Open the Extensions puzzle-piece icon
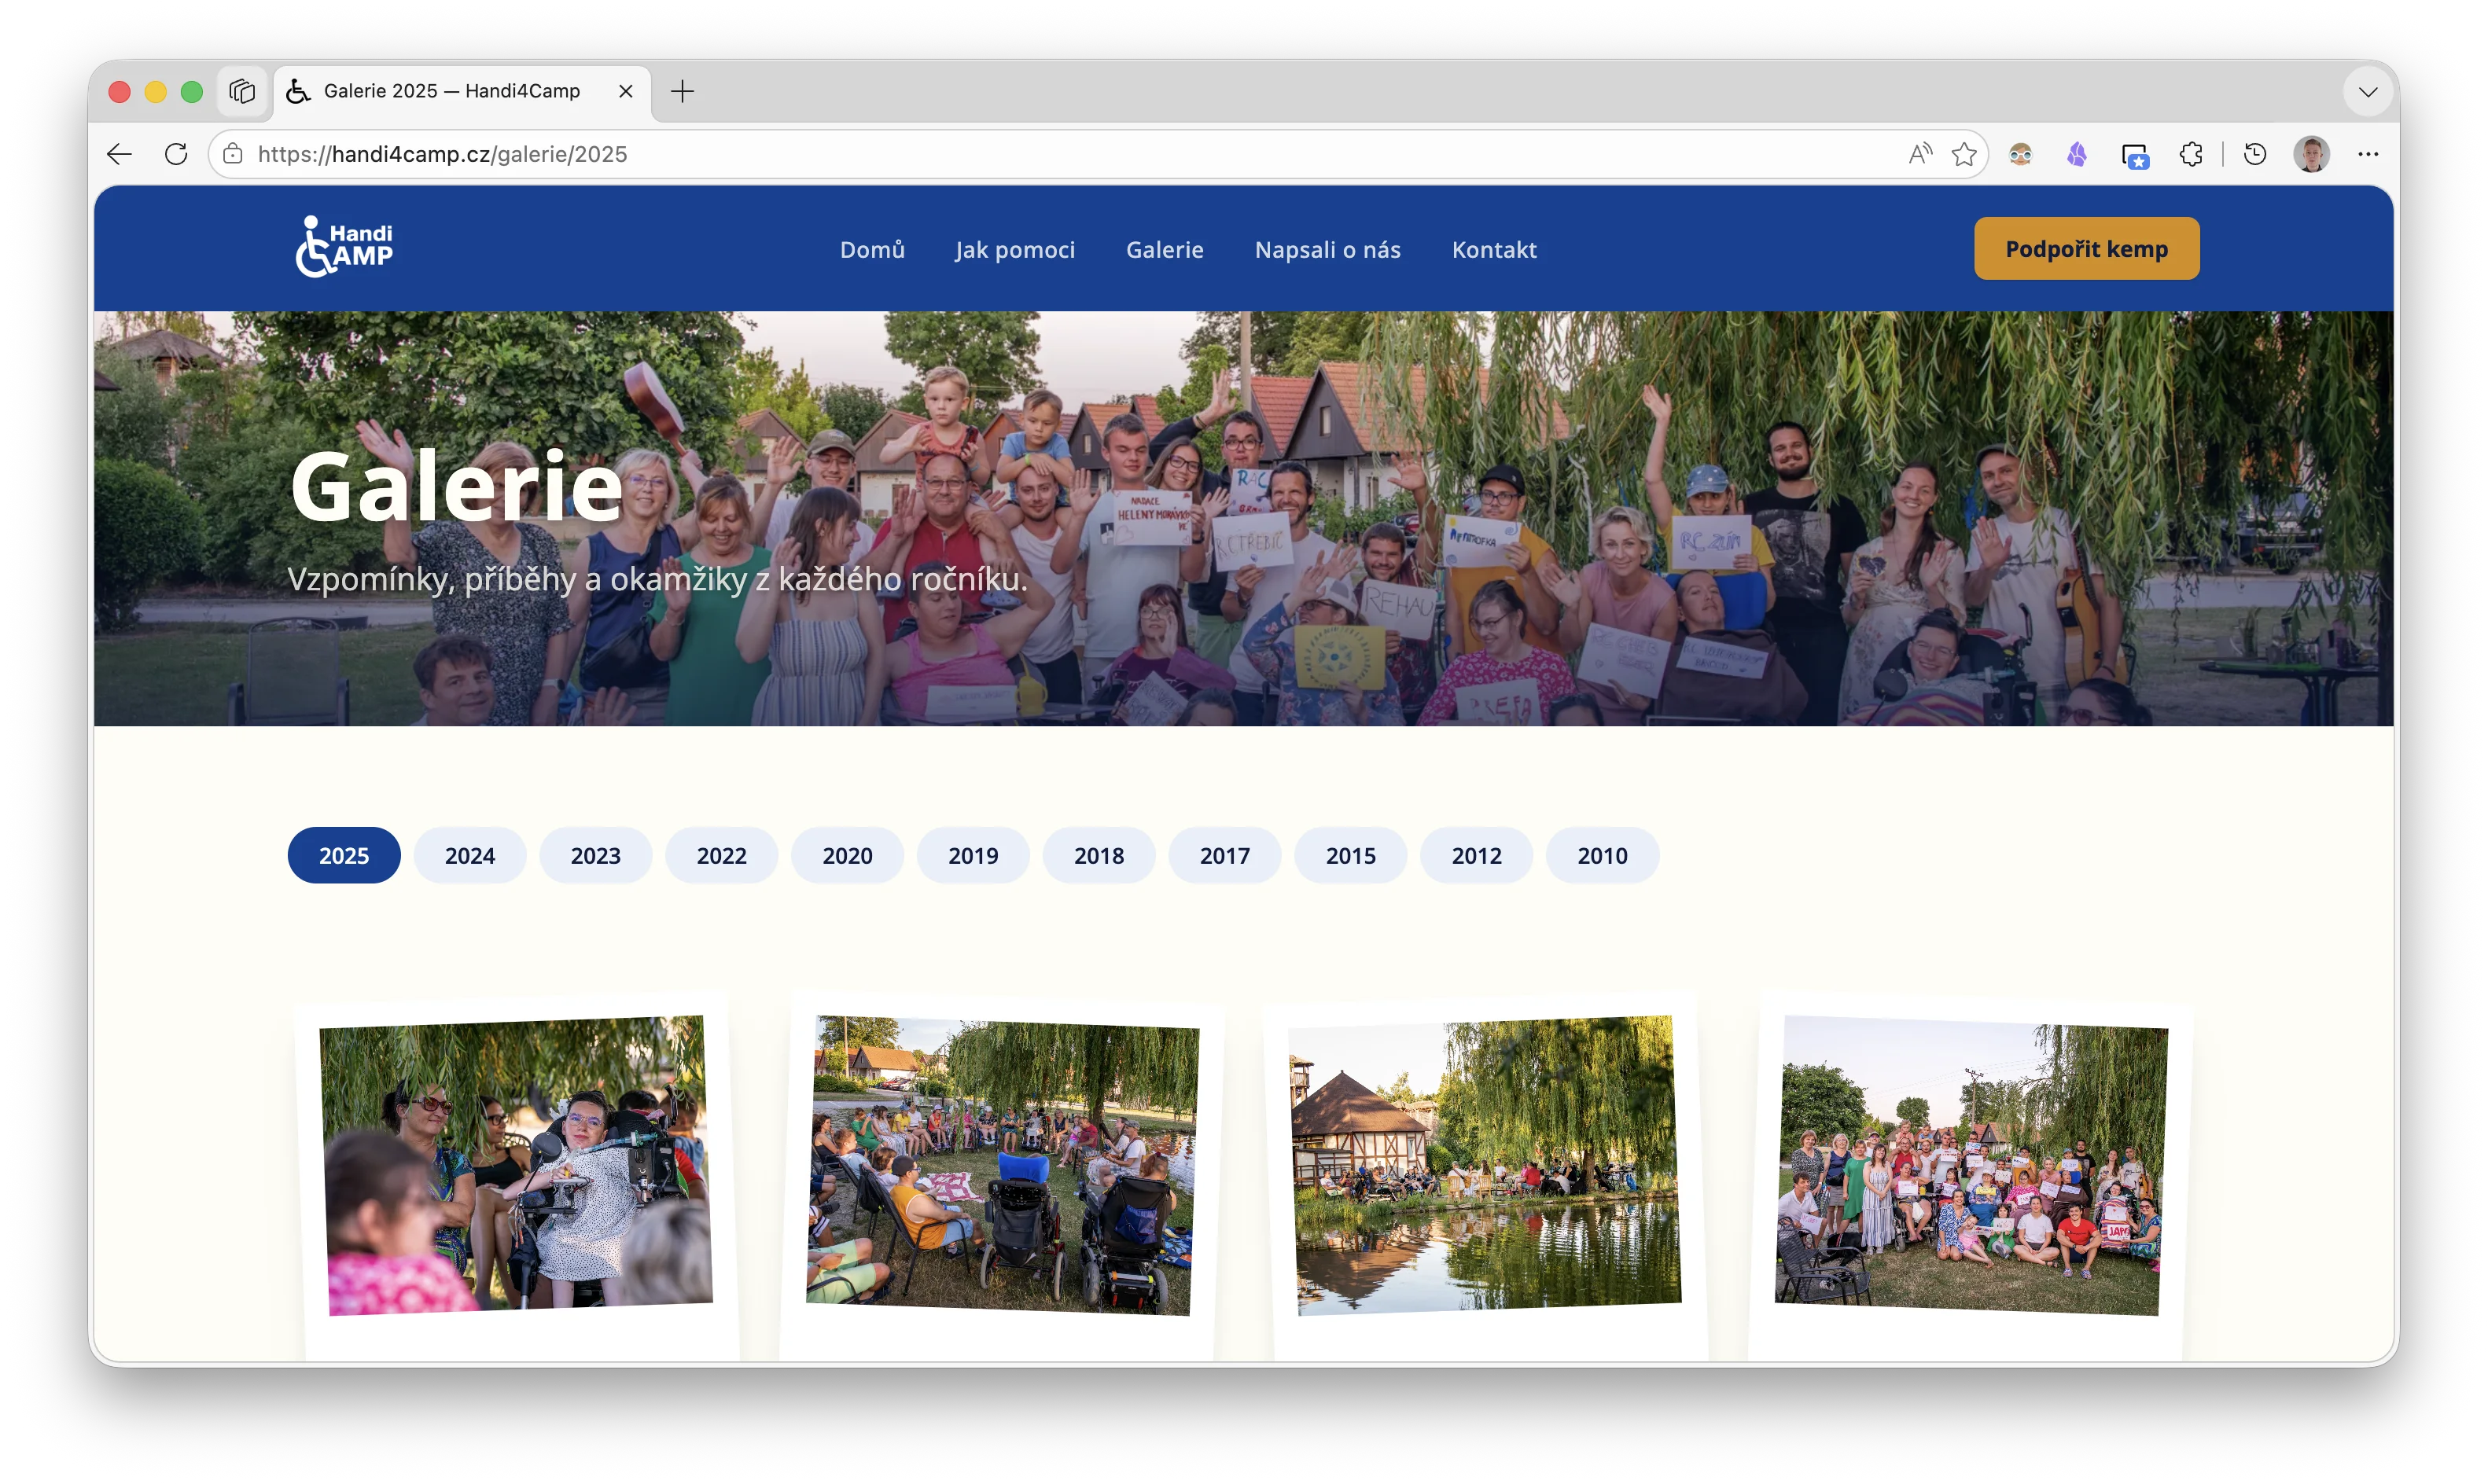Image resolution: width=2488 pixels, height=1484 pixels. 2191,154
